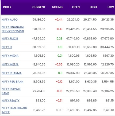Click the %CHNG column header

click(57, 7)
